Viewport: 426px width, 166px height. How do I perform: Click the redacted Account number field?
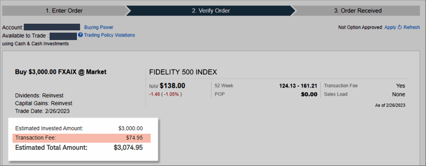point(52,27)
